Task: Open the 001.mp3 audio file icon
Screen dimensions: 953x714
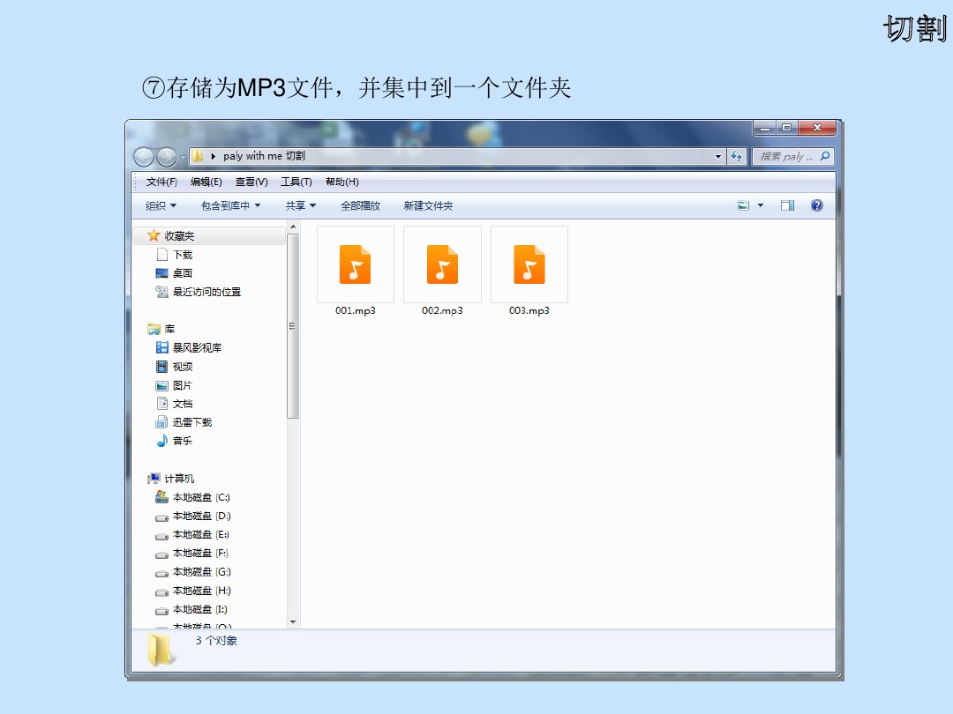Action: (x=355, y=264)
